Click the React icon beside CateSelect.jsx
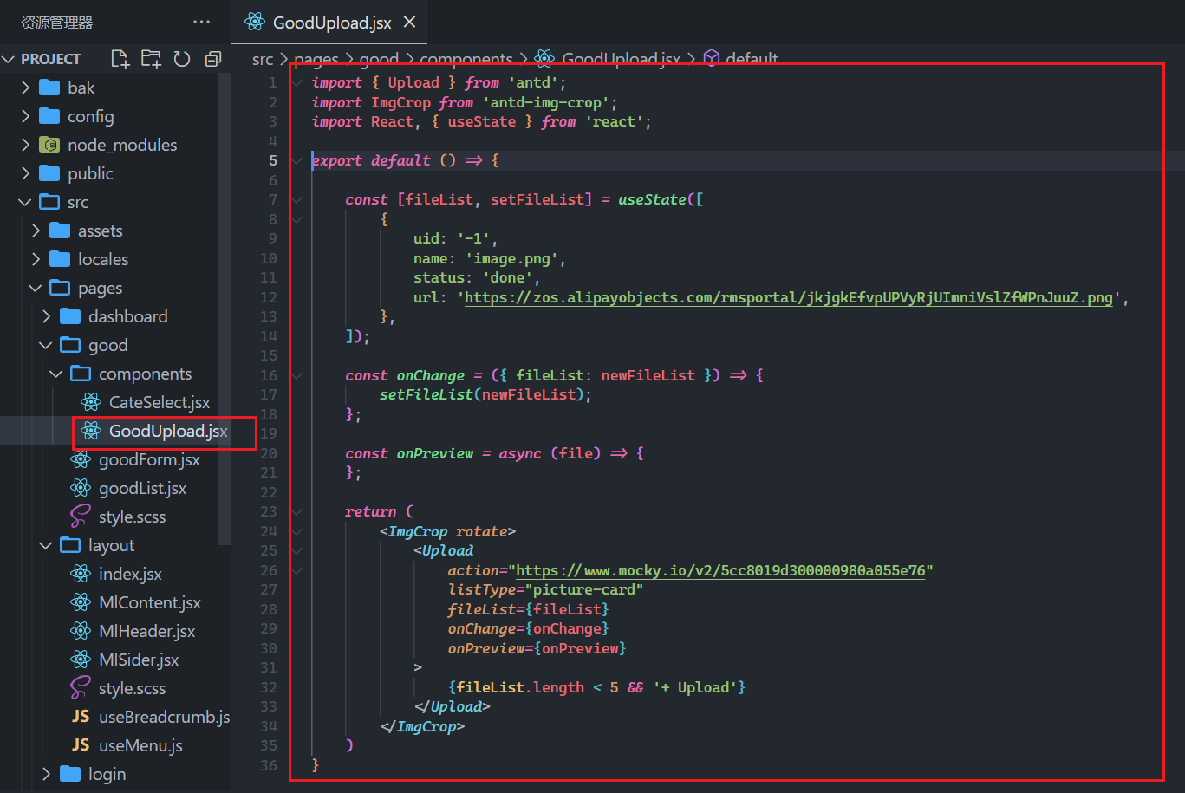Viewport: 1185px width, 793px height. point(91,402)
